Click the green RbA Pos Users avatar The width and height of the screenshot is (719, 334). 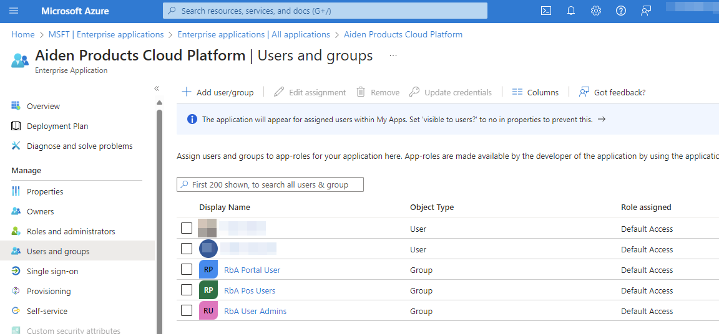pos(208,290)
